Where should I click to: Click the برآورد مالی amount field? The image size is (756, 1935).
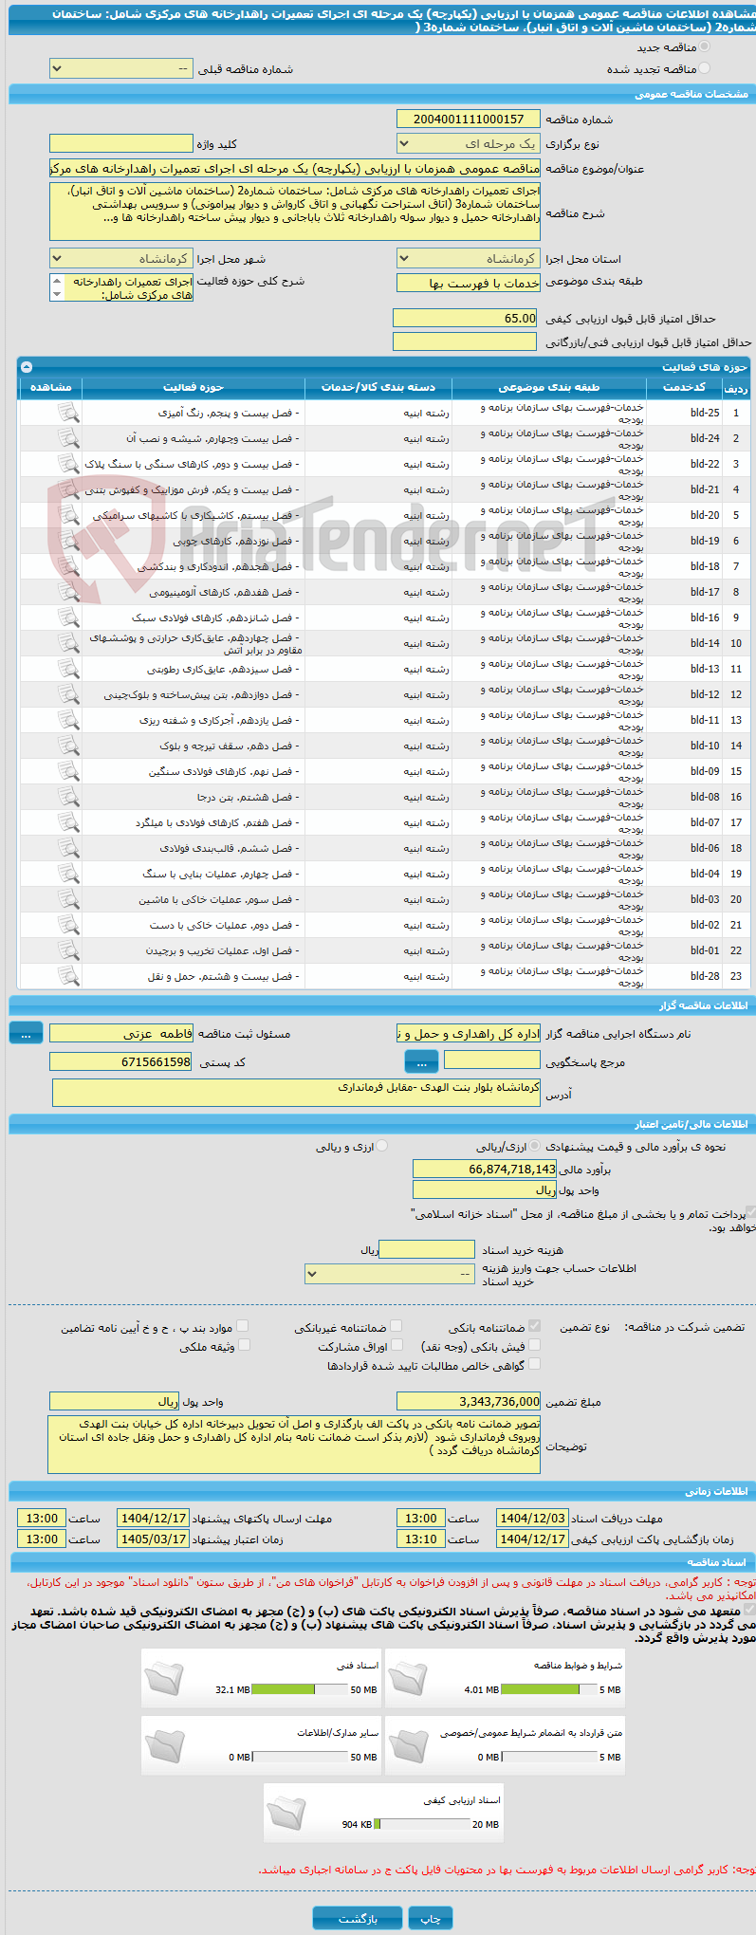[485, 1169]
